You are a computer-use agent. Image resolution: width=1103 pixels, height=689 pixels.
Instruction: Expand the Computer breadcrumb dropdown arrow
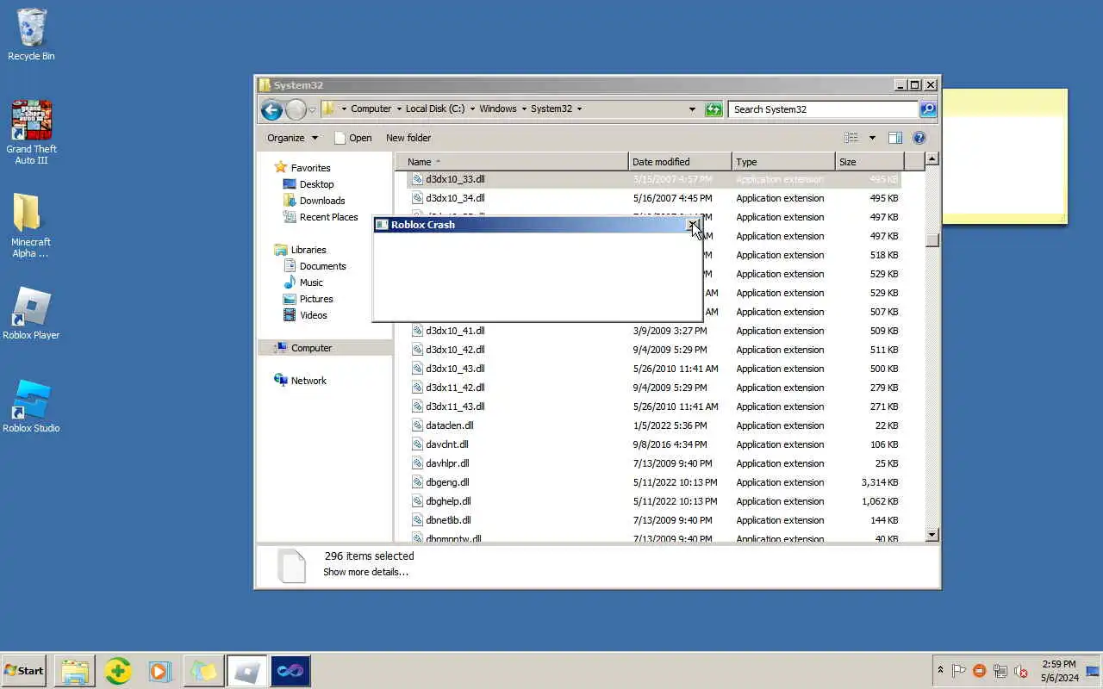398,109
